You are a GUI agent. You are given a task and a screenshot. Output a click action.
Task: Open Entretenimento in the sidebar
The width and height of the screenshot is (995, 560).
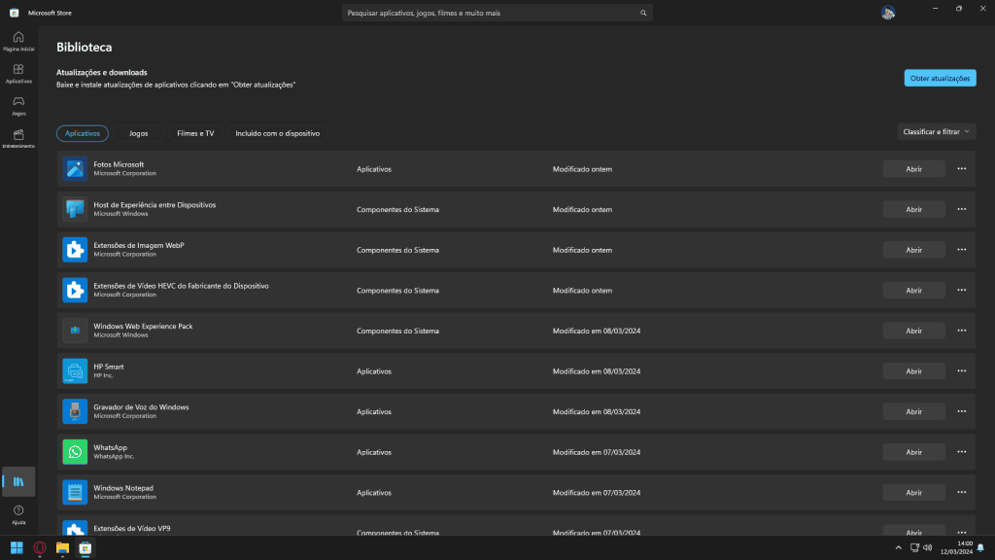(x=18, y=138)
